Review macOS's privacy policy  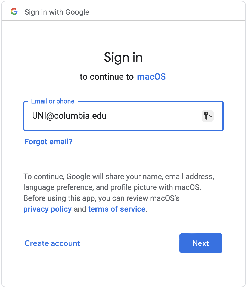click(47, 209)
